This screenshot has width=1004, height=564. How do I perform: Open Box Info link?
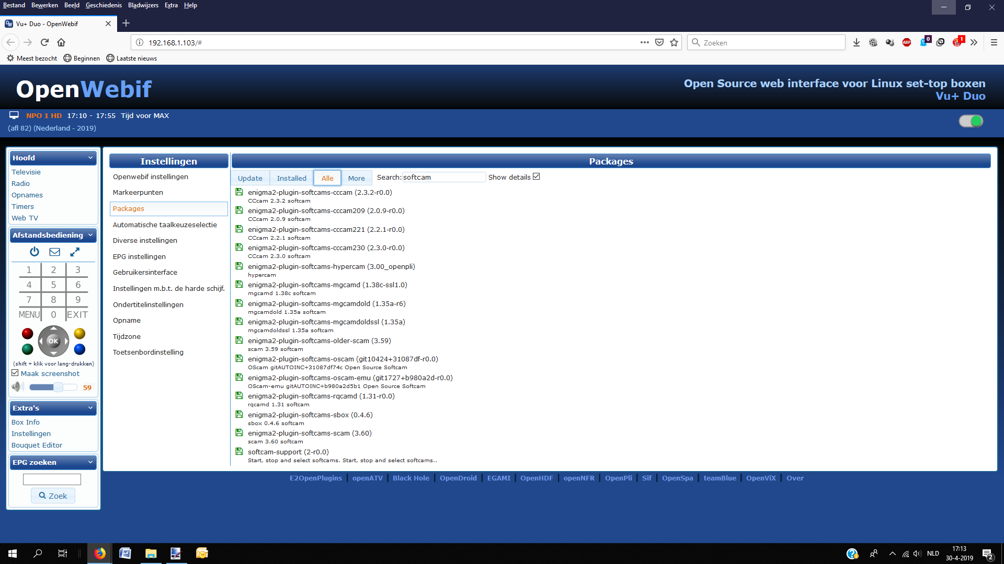(x=26, y=422)
